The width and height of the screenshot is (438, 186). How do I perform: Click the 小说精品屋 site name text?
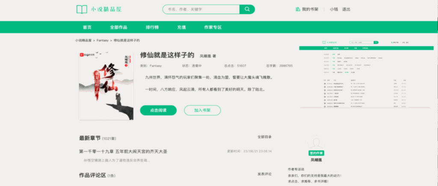106,9
